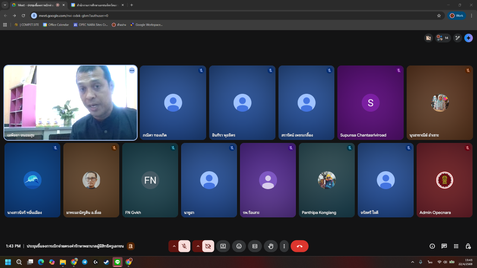The height and width of the screenshot is (268, 477).
Task: Open host controls lock icon
Action: pyautogui.click(x=468, y=246)
